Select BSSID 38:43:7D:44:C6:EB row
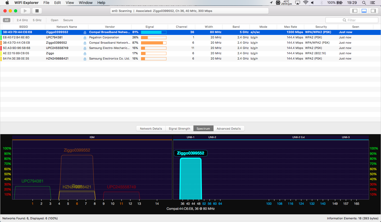381x222 pixels. [x=190, y=43]
